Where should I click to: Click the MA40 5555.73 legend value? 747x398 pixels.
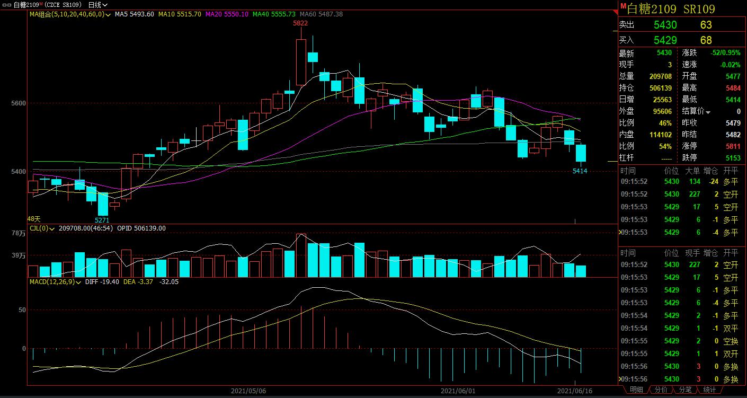tap(274, 14)
